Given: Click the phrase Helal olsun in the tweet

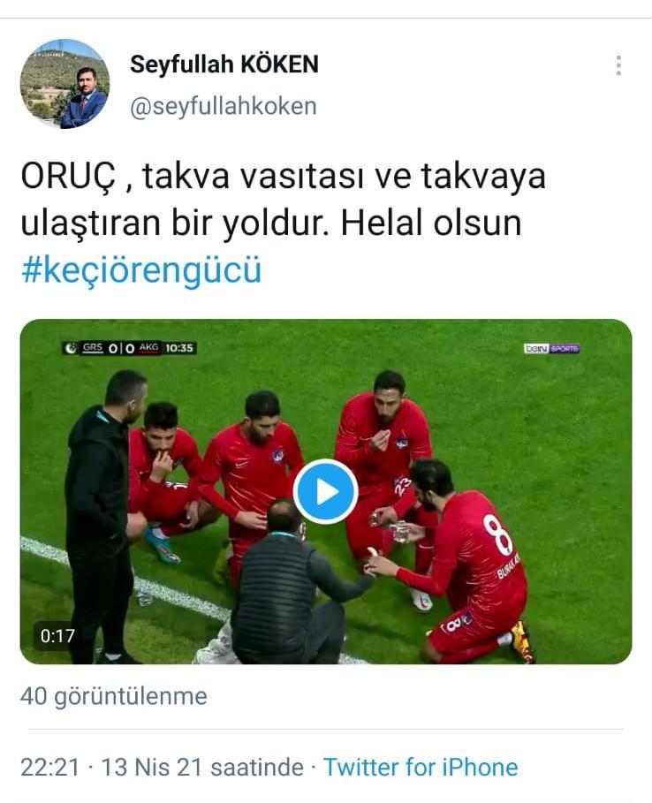Looking at the screenshot, I should [x=431, y=223].
